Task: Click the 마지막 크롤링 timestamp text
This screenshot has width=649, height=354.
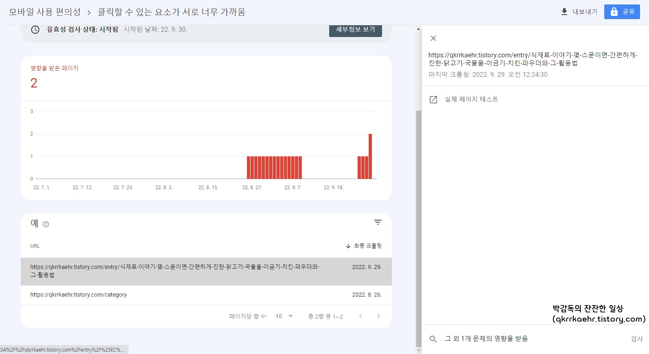Action: pyautogui.click(x=488, y=75)
